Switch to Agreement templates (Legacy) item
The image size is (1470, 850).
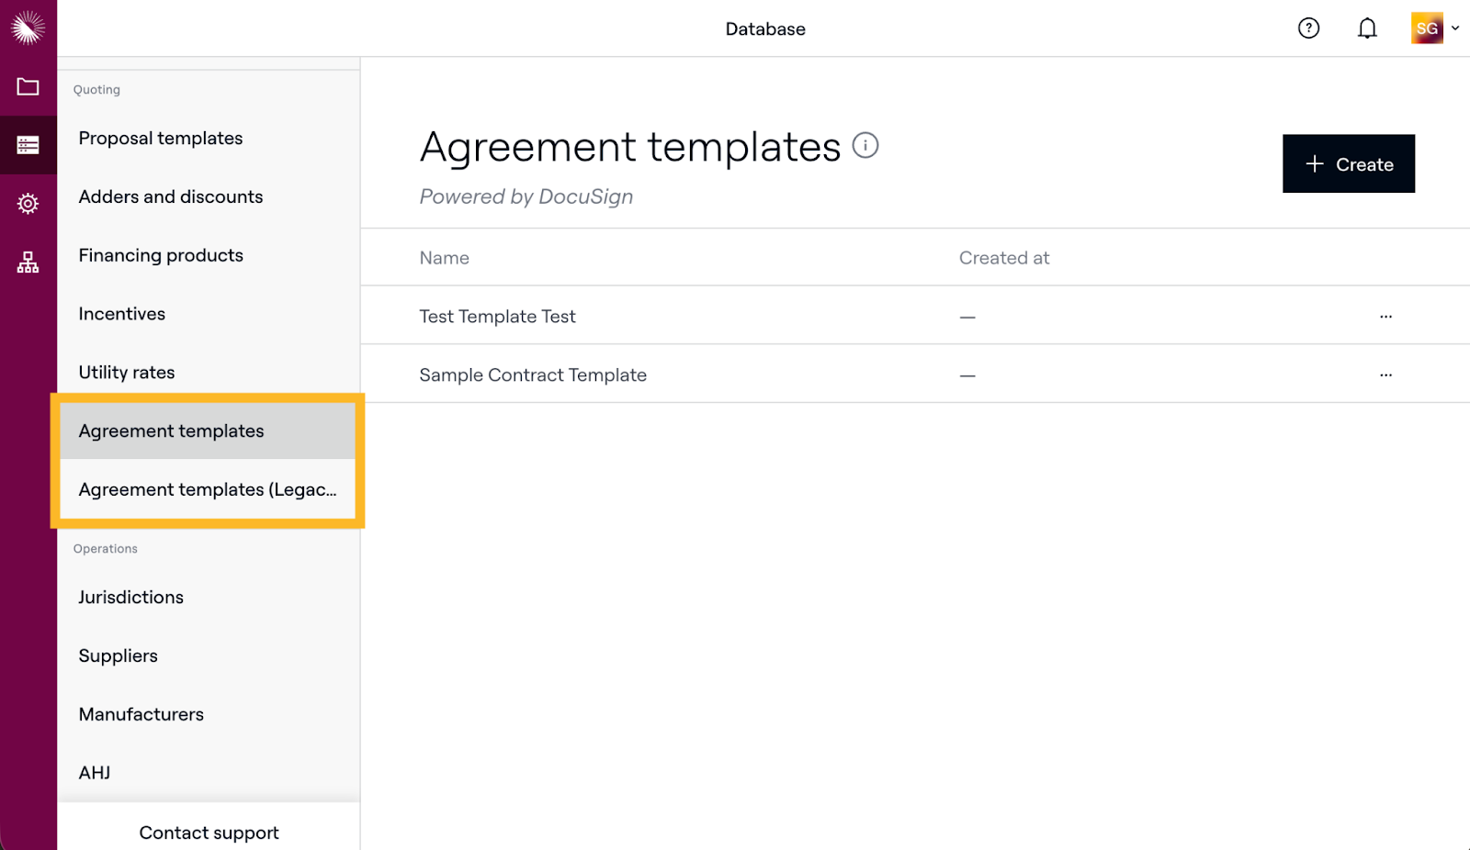pos(208,490)
